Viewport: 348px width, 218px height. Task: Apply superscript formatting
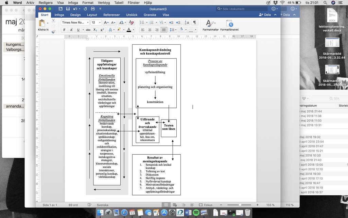(102, 30)
